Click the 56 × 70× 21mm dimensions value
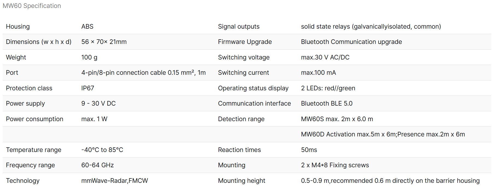The height and width of the screenshot is (194, 495). coord(104,42)
